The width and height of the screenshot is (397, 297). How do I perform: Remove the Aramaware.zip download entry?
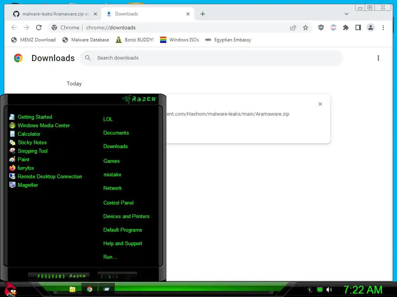tap(320, 104)
